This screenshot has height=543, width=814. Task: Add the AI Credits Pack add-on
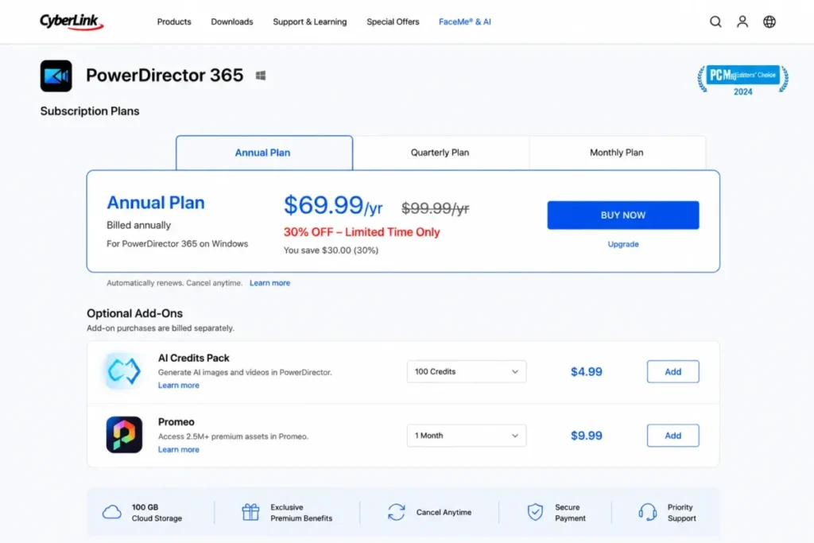pos(673,372)
